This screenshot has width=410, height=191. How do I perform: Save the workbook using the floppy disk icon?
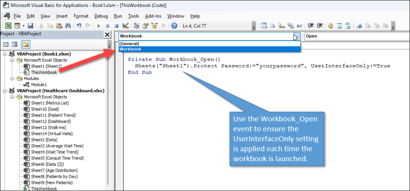(30, 26)
